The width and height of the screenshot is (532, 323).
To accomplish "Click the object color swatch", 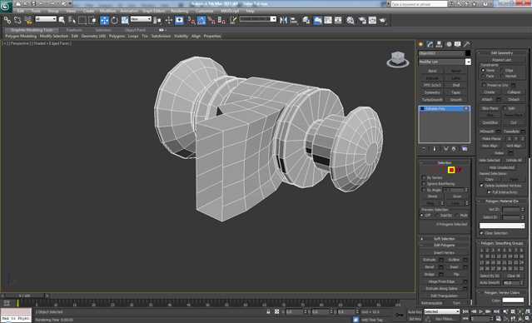I will coord(468,53).
